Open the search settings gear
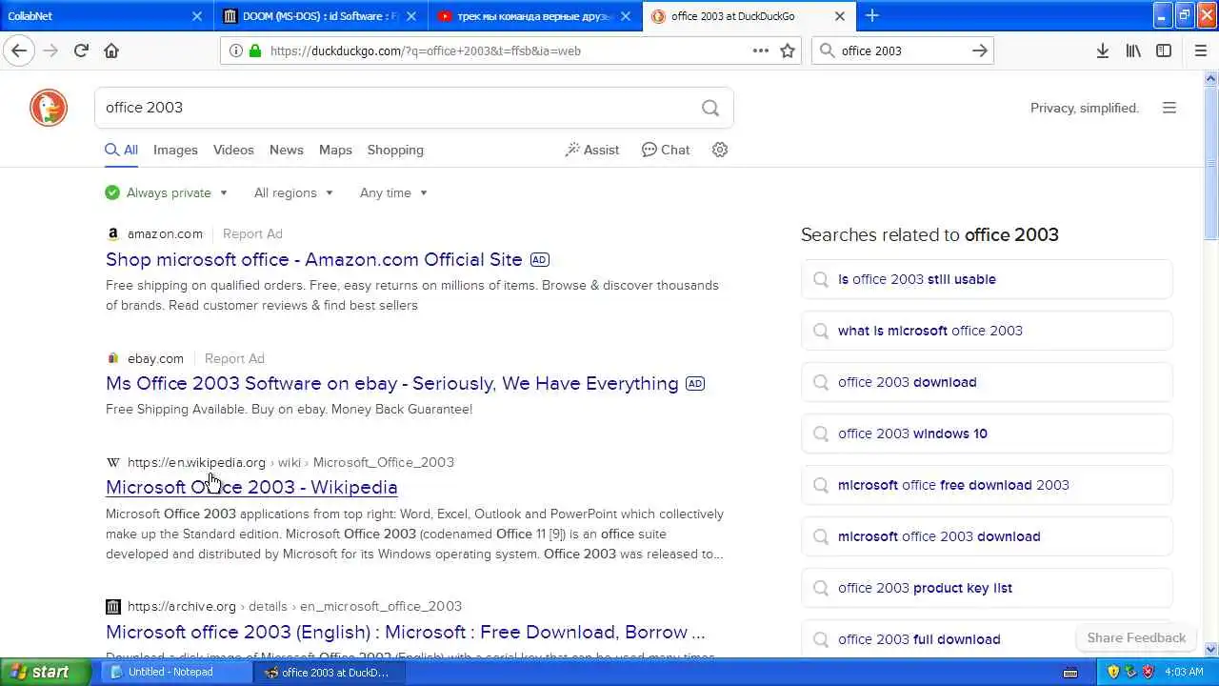The height and width of the screenshot is (686, 1219). click(720, 150)
